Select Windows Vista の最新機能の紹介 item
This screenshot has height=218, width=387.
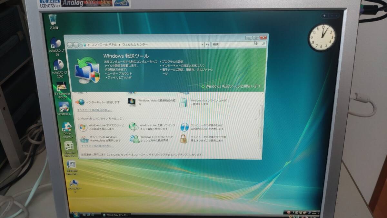point(152,102)
